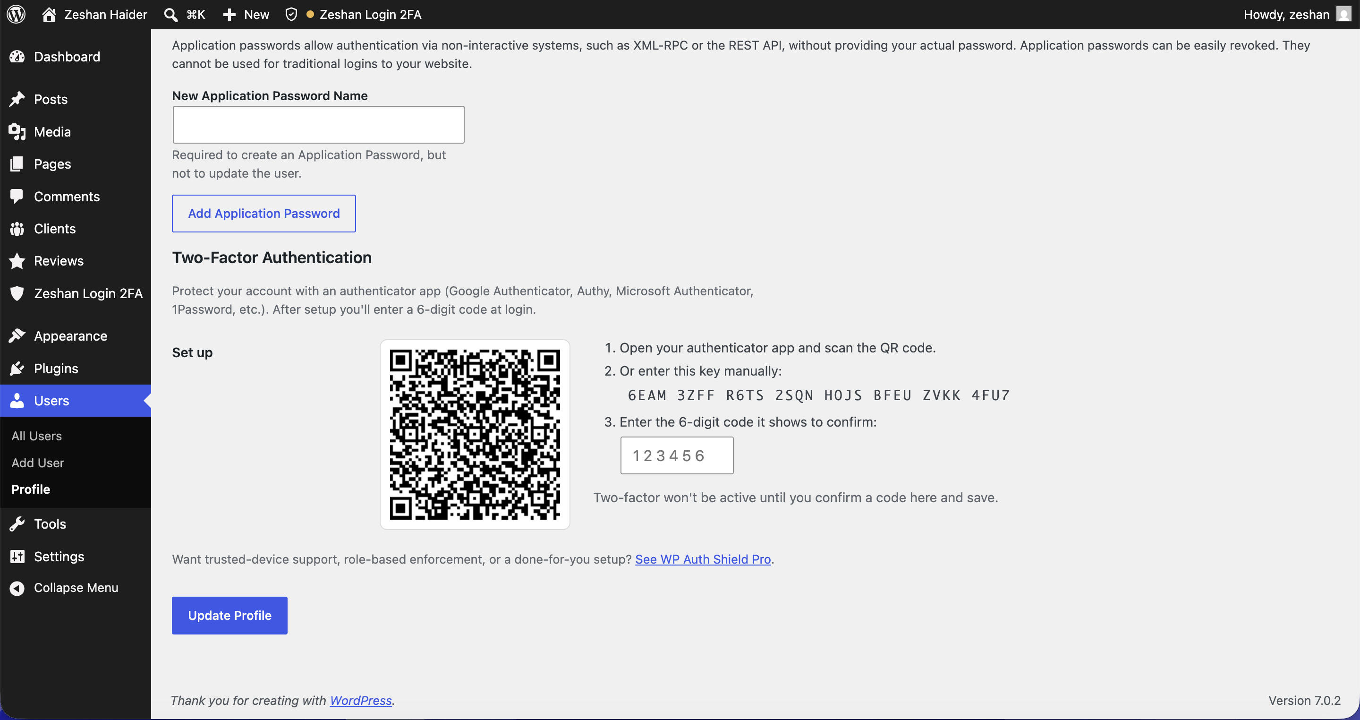
Task: Click the Plugins plug icon
Action: point(17,368)
